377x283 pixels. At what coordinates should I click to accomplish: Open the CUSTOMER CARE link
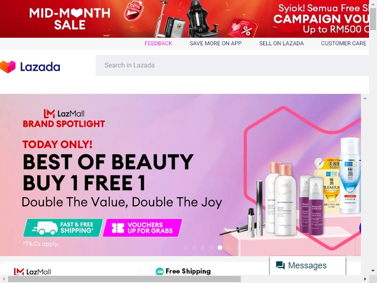[344, 43]
